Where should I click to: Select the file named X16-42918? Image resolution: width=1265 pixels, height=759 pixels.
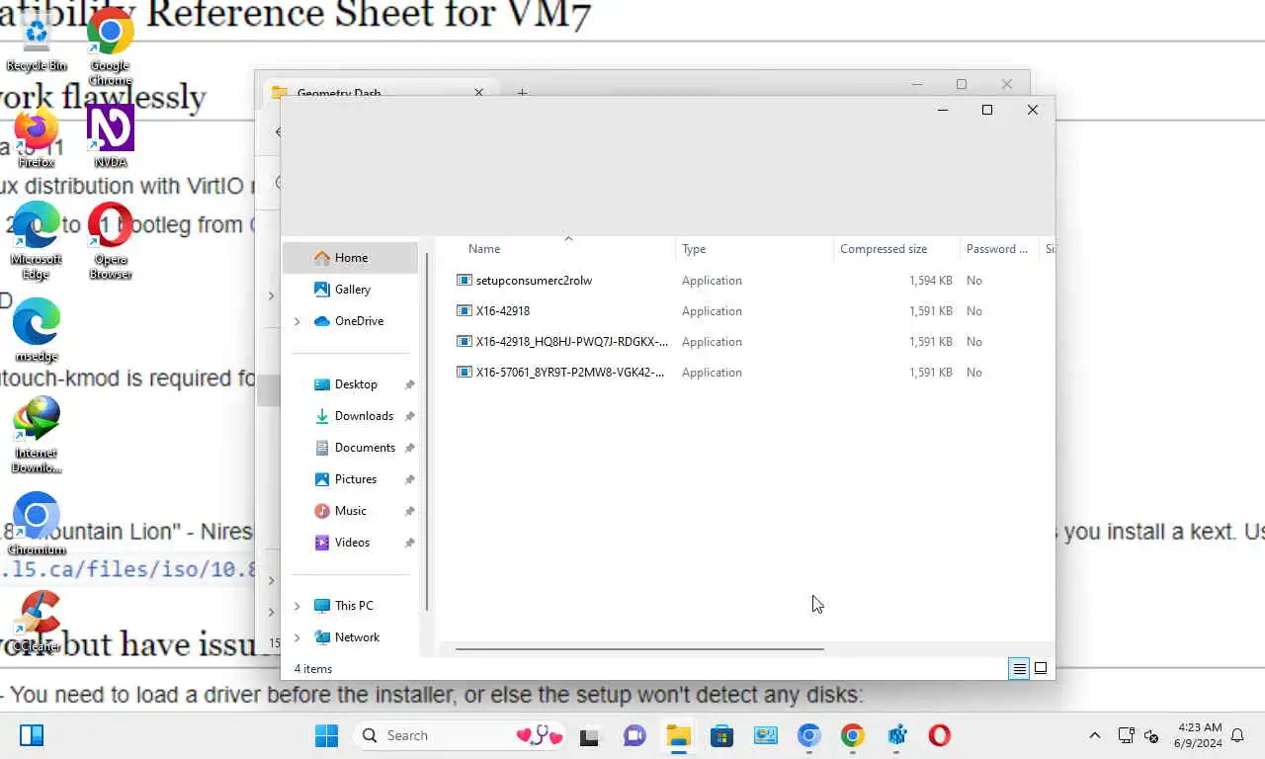tap(503, 311)
